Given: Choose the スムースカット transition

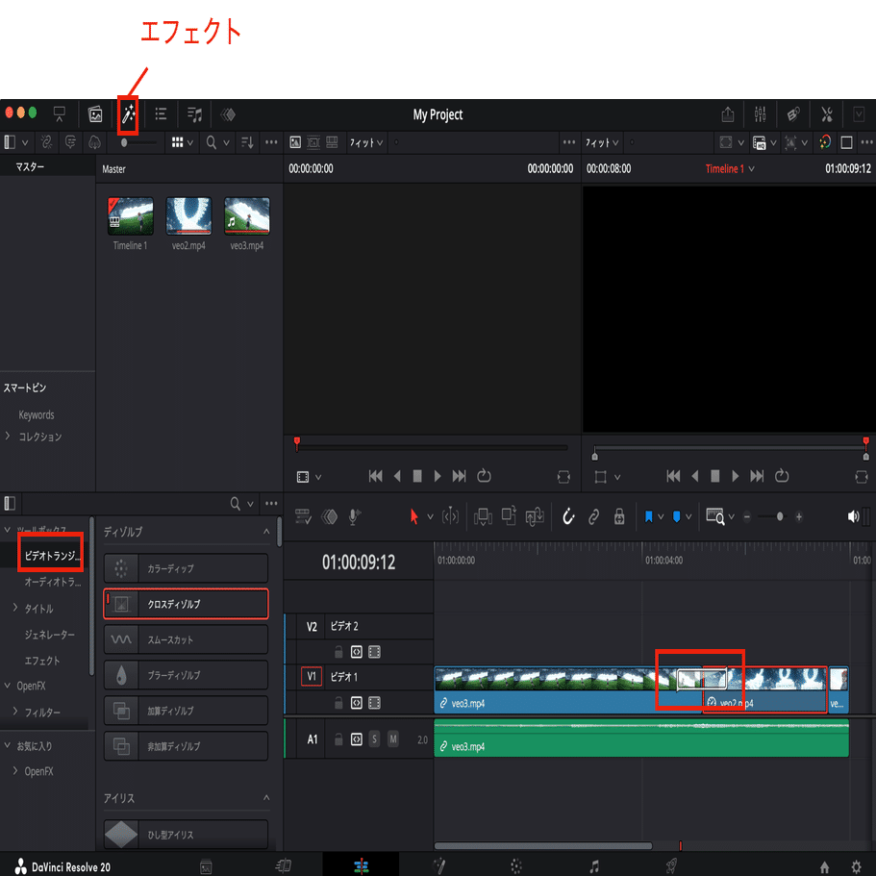Looking at the screenshot, I should (x=186, y=638).
